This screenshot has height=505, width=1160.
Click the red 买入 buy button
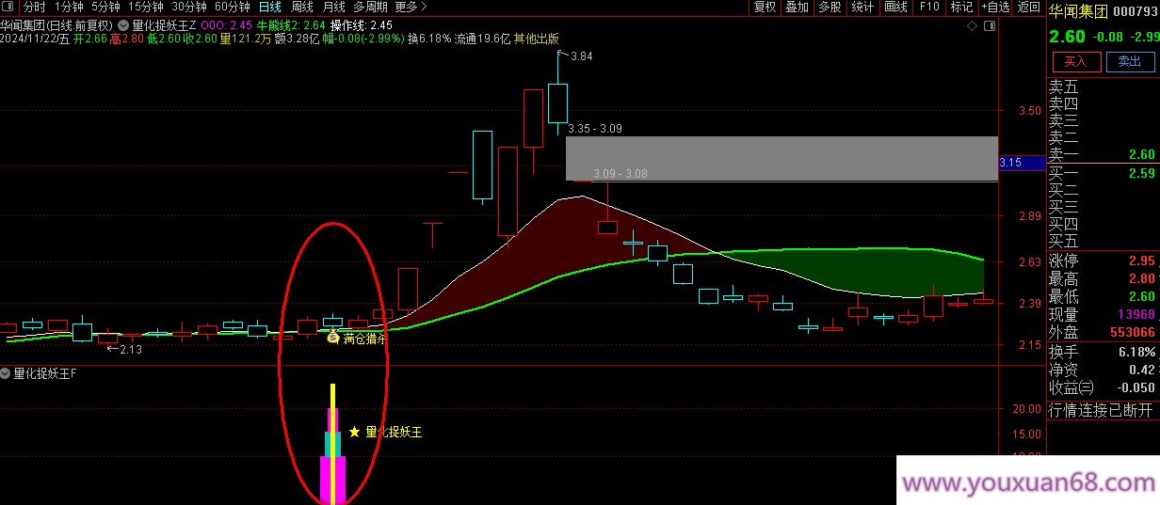click(1075, 62)
